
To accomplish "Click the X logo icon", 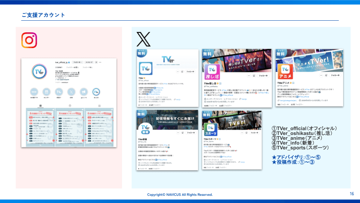I will pyautogui.click(x=144, y=39).
